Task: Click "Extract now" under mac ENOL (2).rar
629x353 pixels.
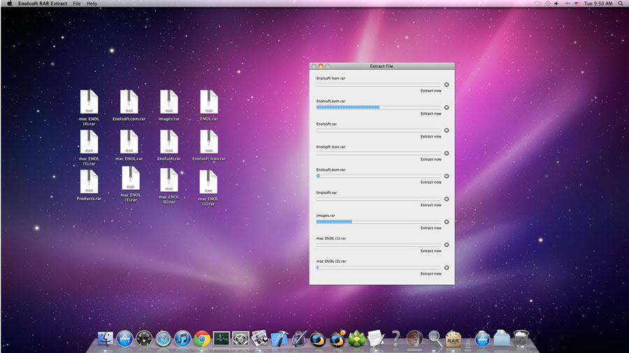Action: click(431, 273)
